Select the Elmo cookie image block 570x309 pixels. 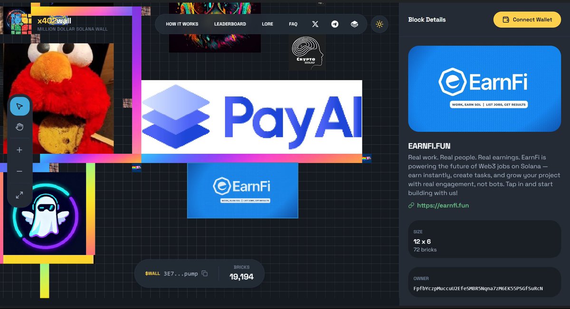click(58, 99)
